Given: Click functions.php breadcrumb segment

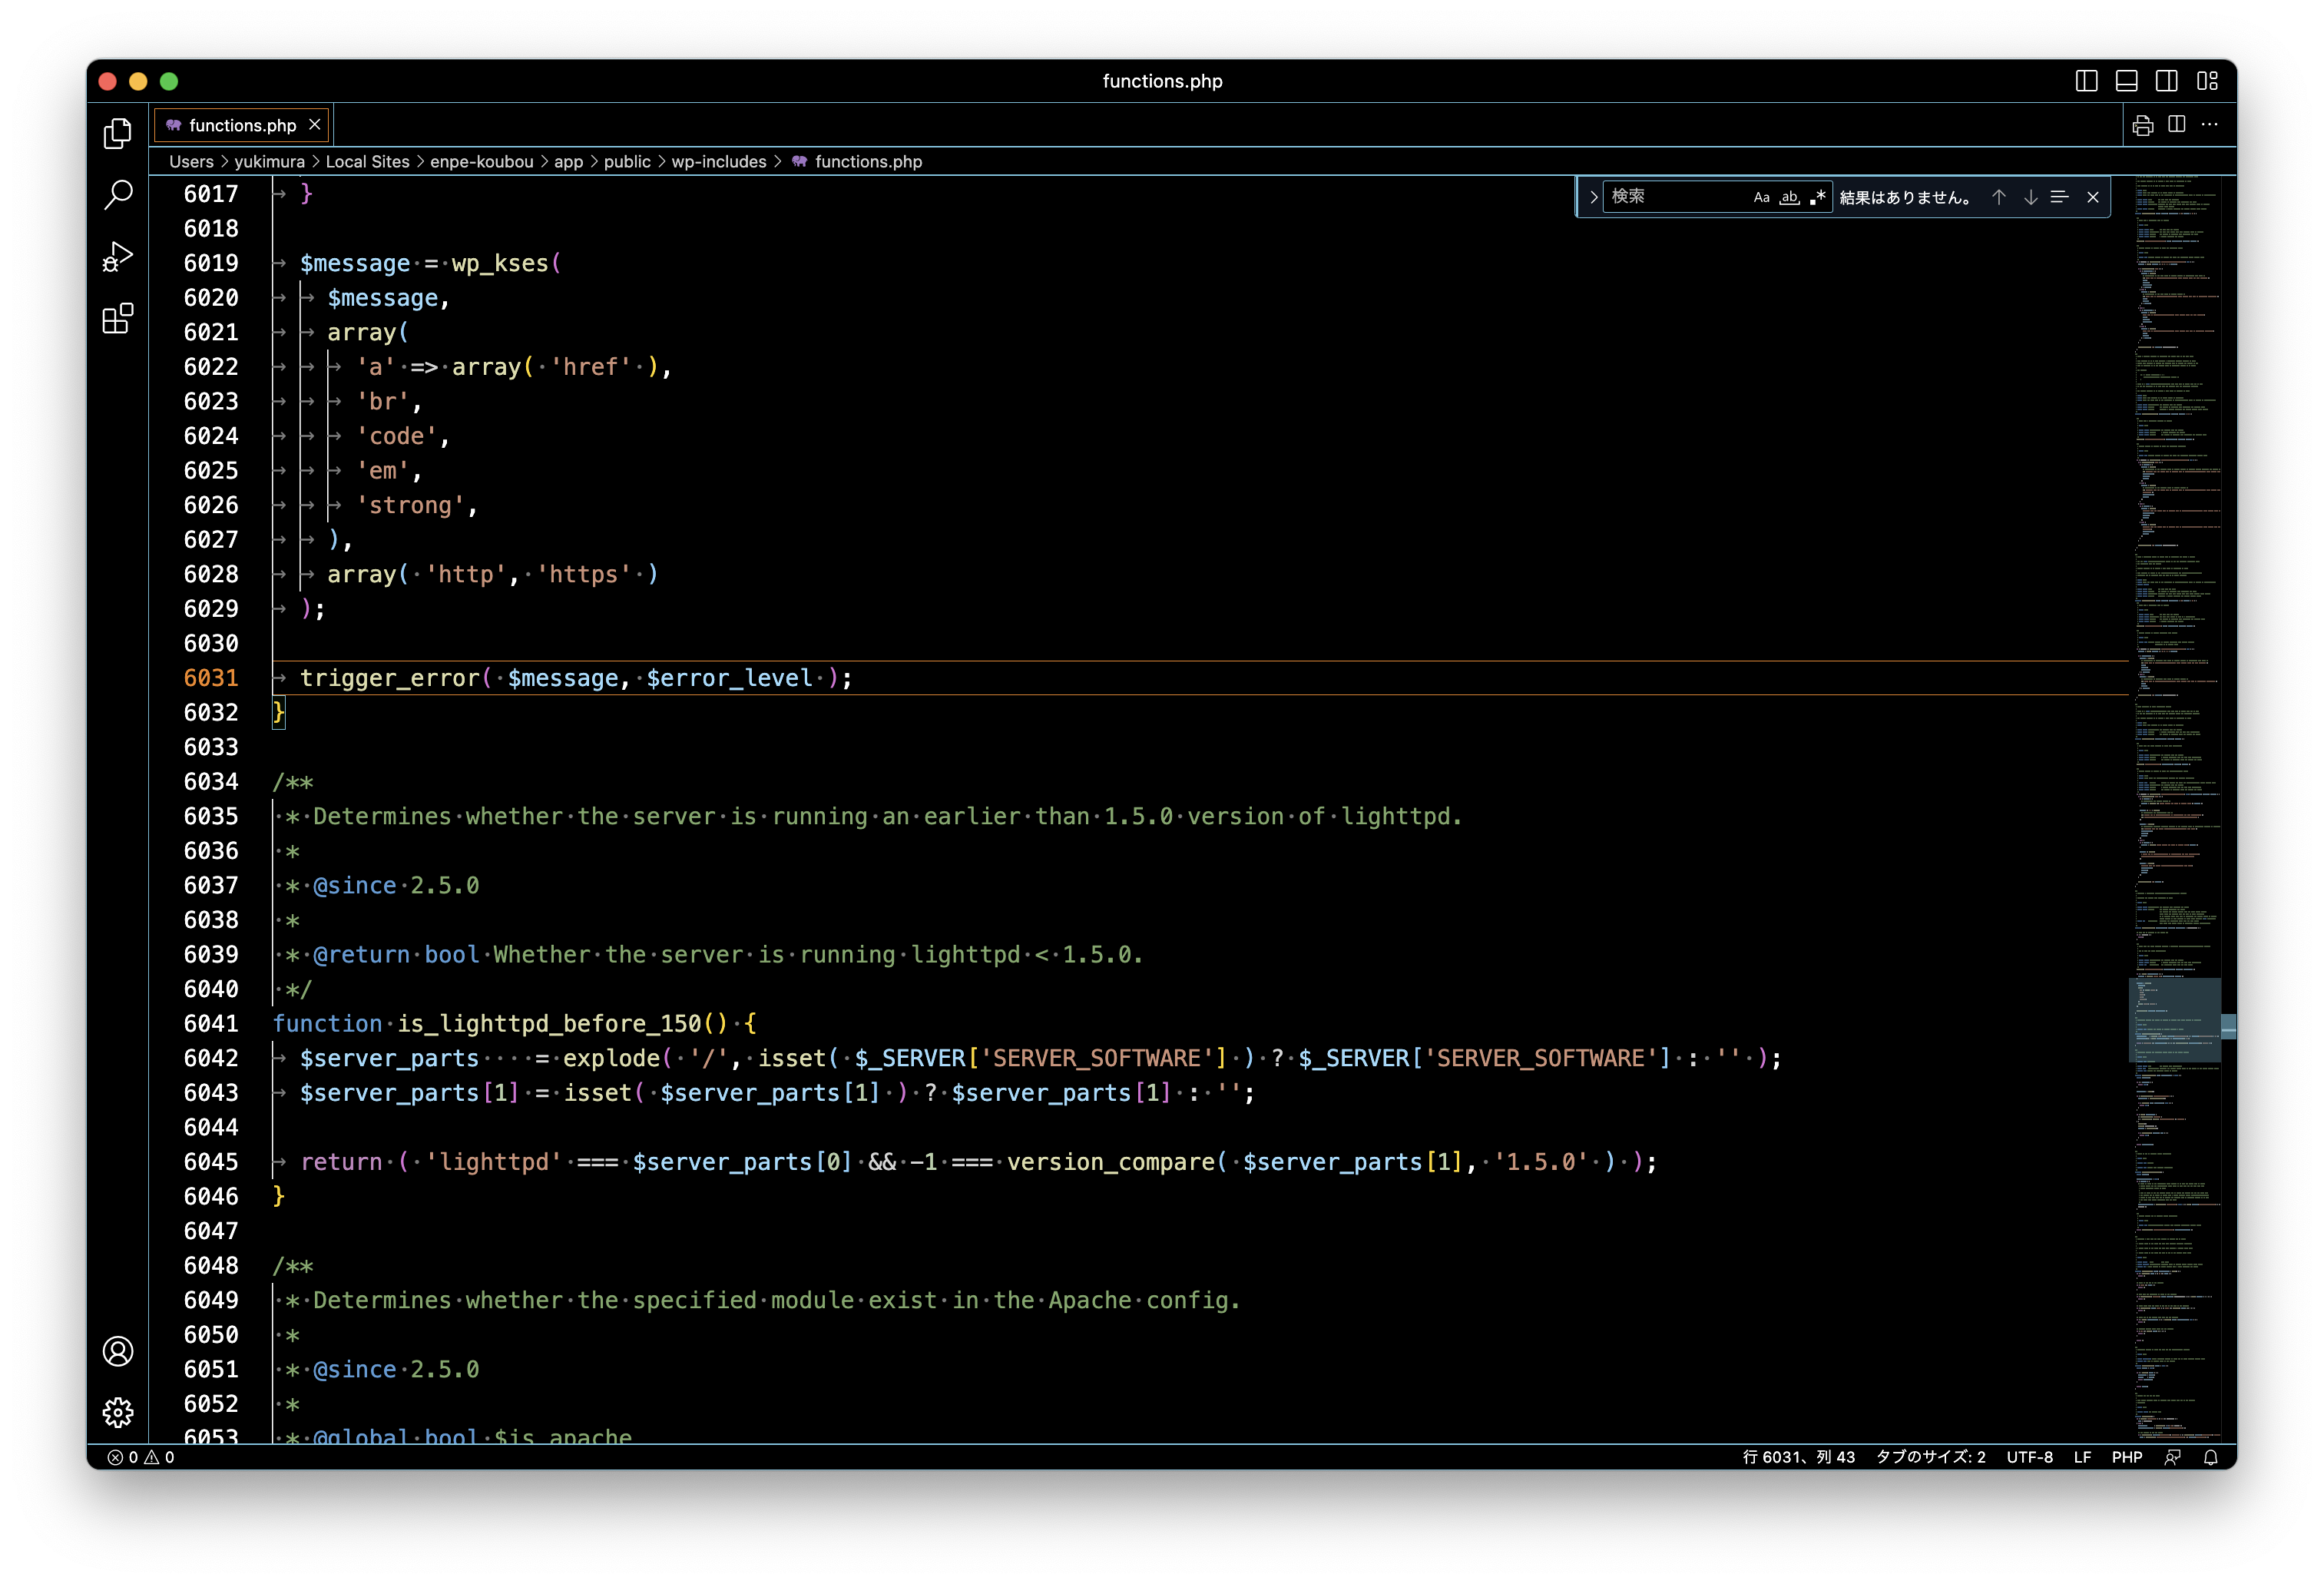Looking at the screenshot, I should pyautogui.click(x=858, y=161).
